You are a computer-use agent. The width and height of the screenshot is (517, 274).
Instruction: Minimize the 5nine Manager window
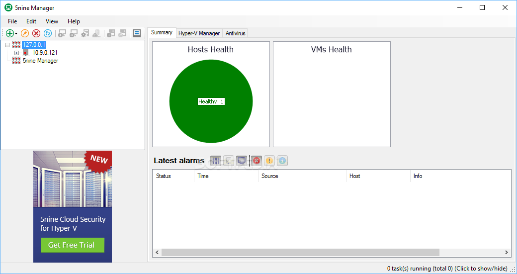[459, 7]
